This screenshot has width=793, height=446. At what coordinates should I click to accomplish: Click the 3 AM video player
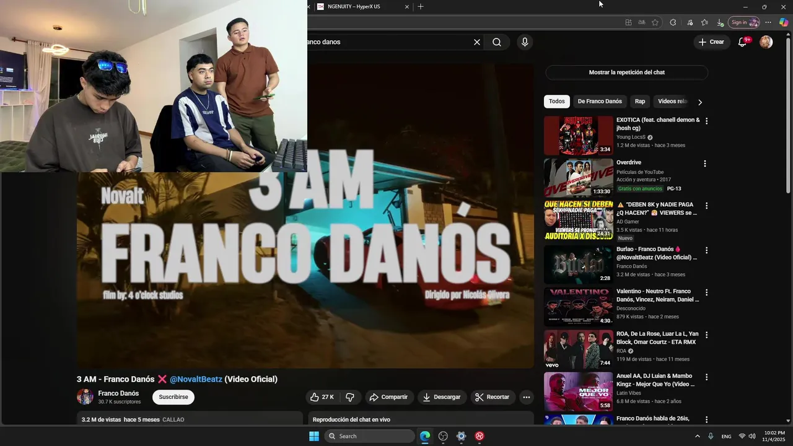305,216
